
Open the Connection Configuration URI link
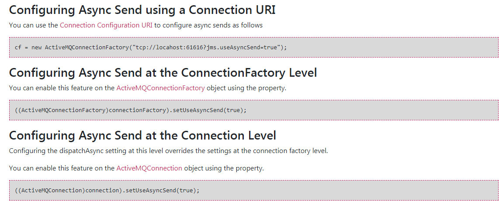pos(106,25)
